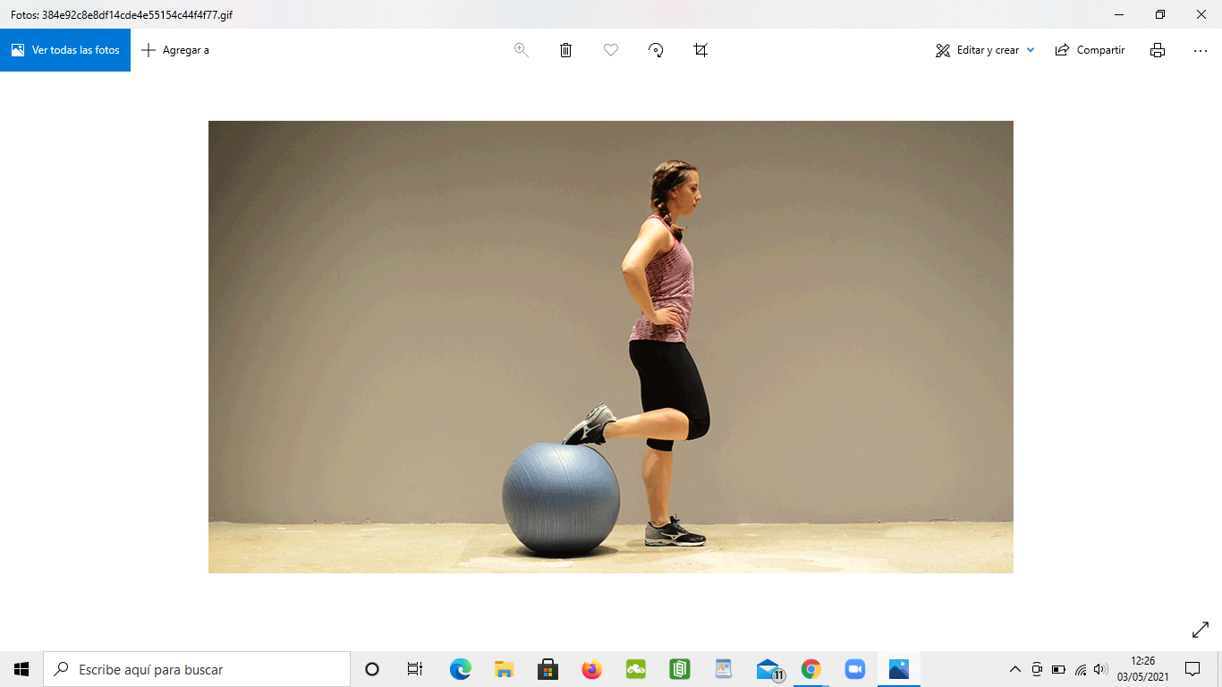Image resolution: width=1222 pixels, height=687 pixels.
Task: Add photo to favorites with heart icon
Action: [x=611, y=50]
